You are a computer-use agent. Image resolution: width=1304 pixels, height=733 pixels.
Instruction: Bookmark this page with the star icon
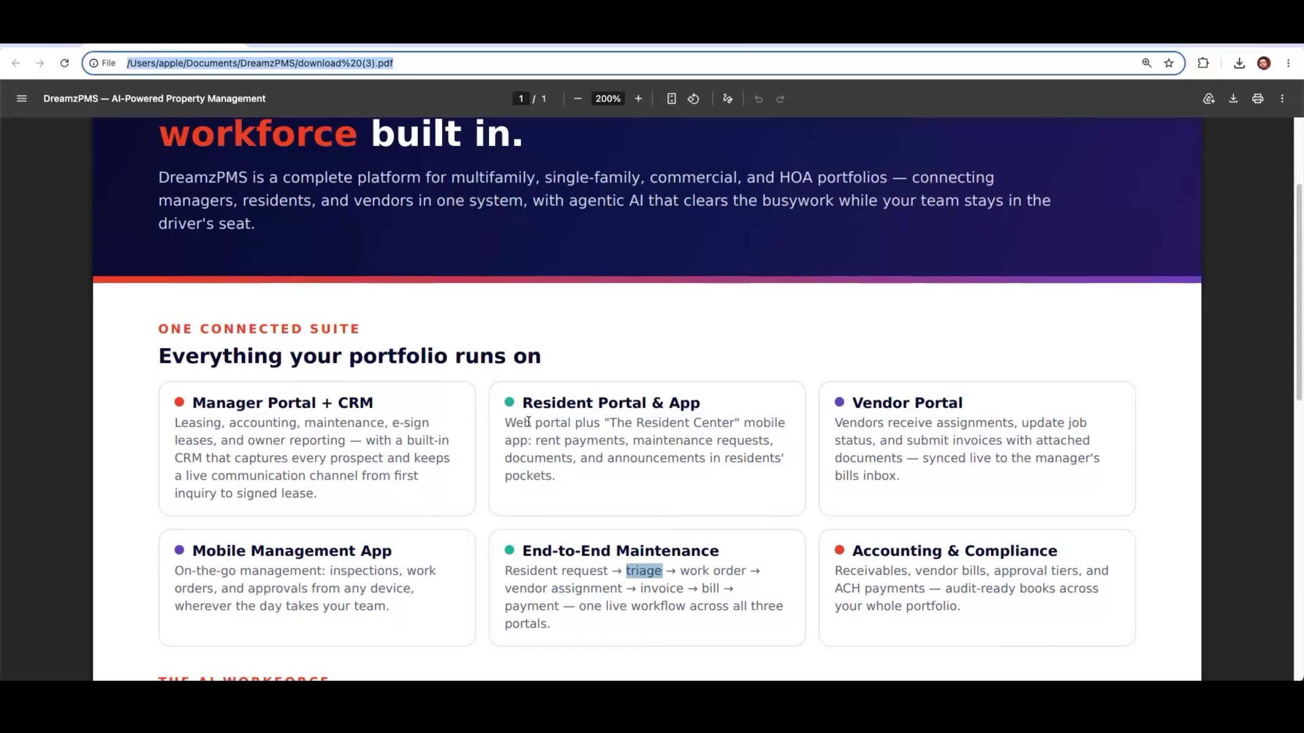click(1169, 63)
